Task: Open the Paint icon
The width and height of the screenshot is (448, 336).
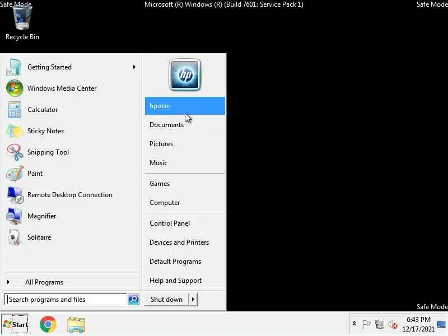Action: 15,174
